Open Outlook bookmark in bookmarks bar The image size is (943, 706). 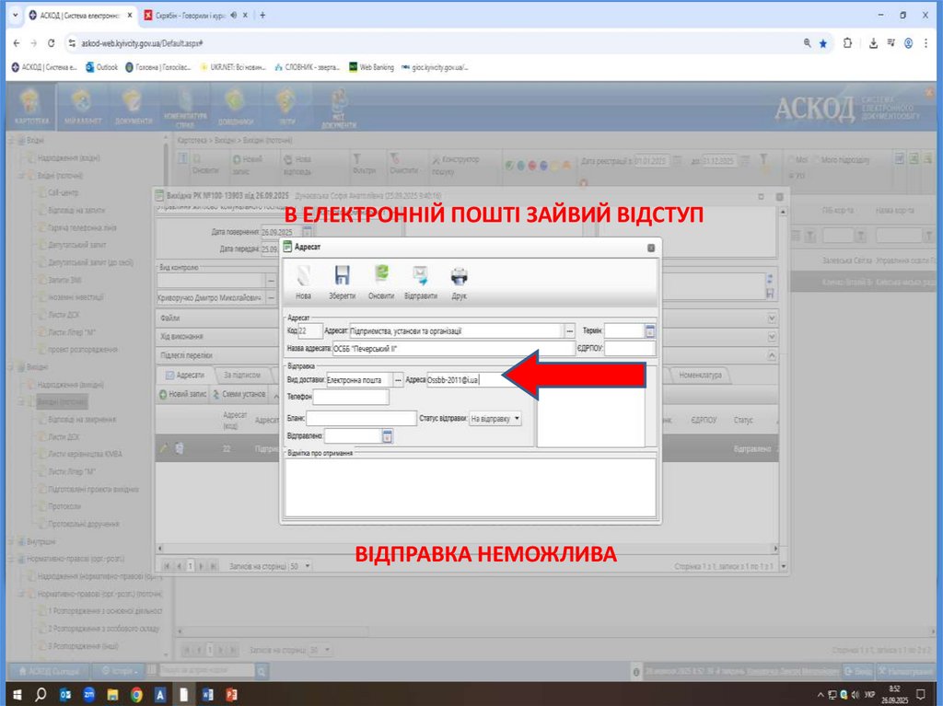click(101, 67)
